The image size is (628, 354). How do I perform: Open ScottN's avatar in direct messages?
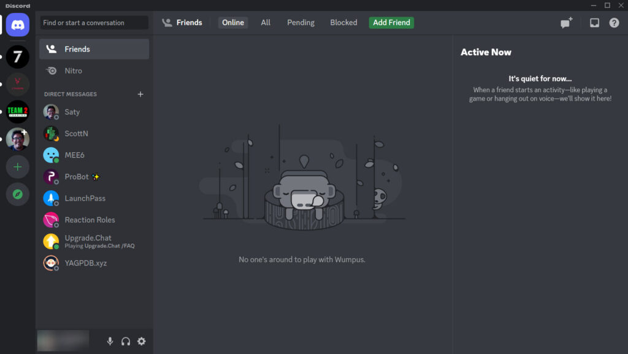pyautogui.click(x=51, y=133)
